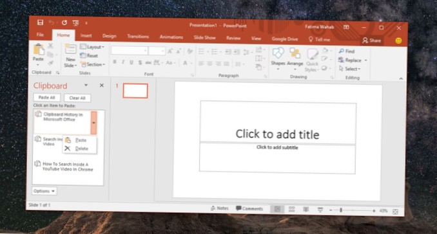Click the Share button
Screen dimensions: 437x234
pyautogui.click(x=372, y=40)
